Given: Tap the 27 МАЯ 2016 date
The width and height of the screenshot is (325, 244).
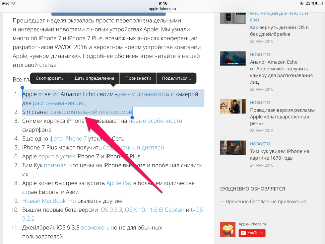Looking at the screenshot, I should (262, 165).
